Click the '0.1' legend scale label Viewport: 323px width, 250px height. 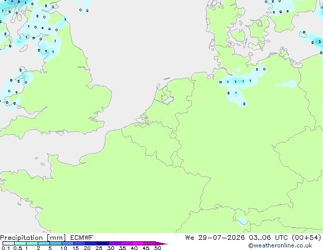pos(6,248)
